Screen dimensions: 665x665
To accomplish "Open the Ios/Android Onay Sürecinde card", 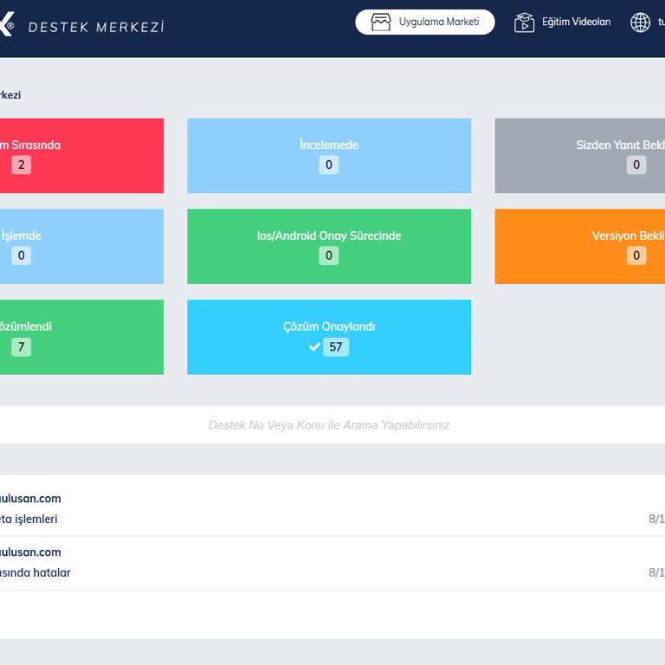I will [329, 247].
